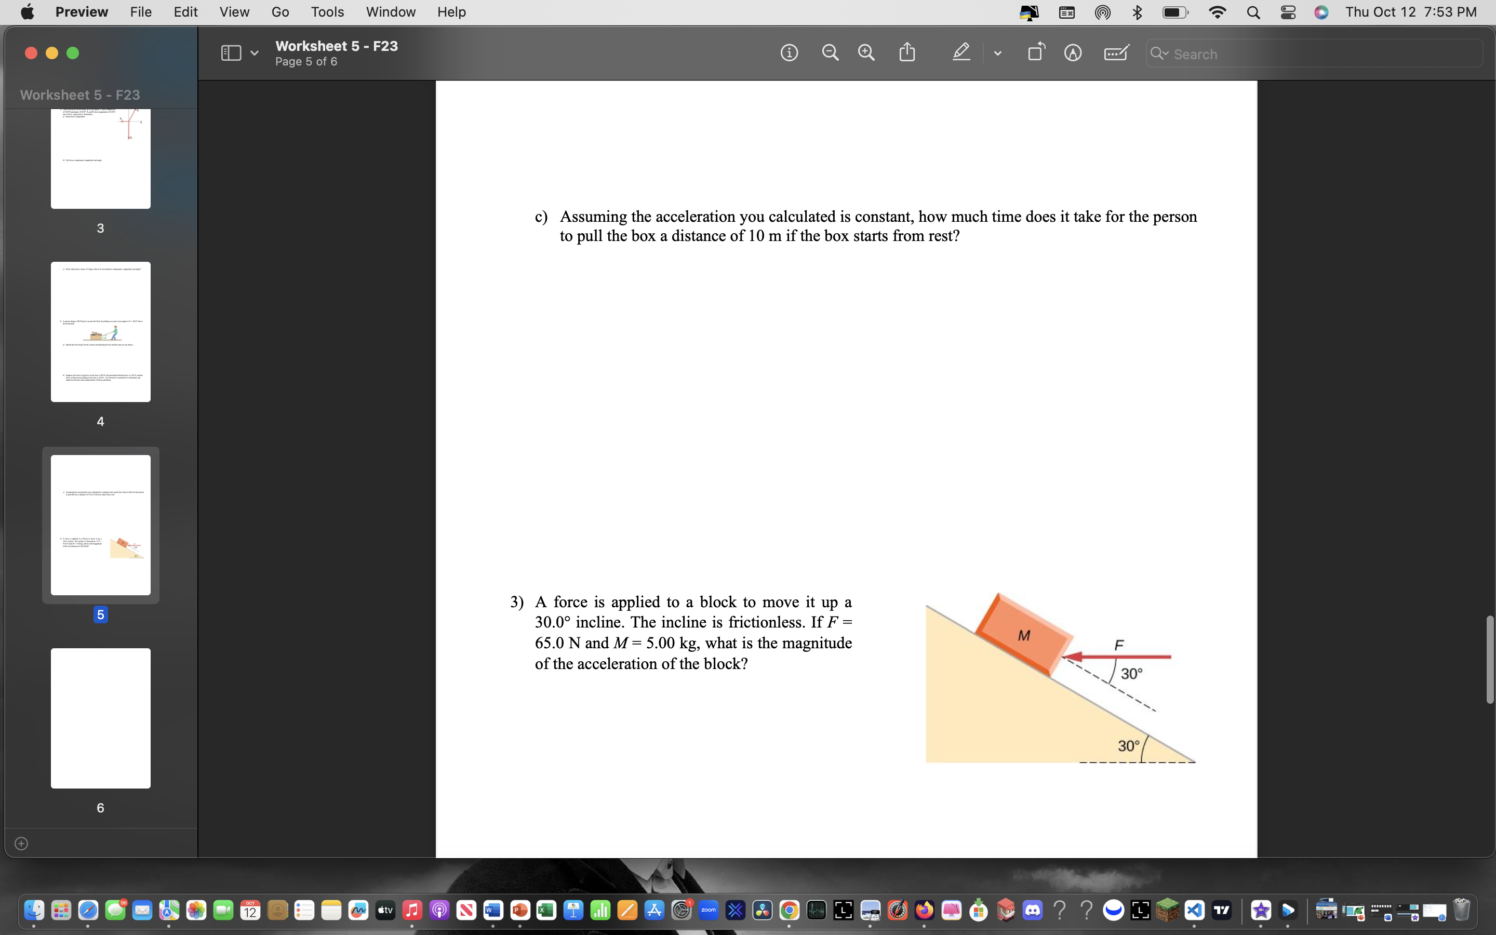Click the Inspector info icon
The image size is (1496, 935).
[789, 53]
